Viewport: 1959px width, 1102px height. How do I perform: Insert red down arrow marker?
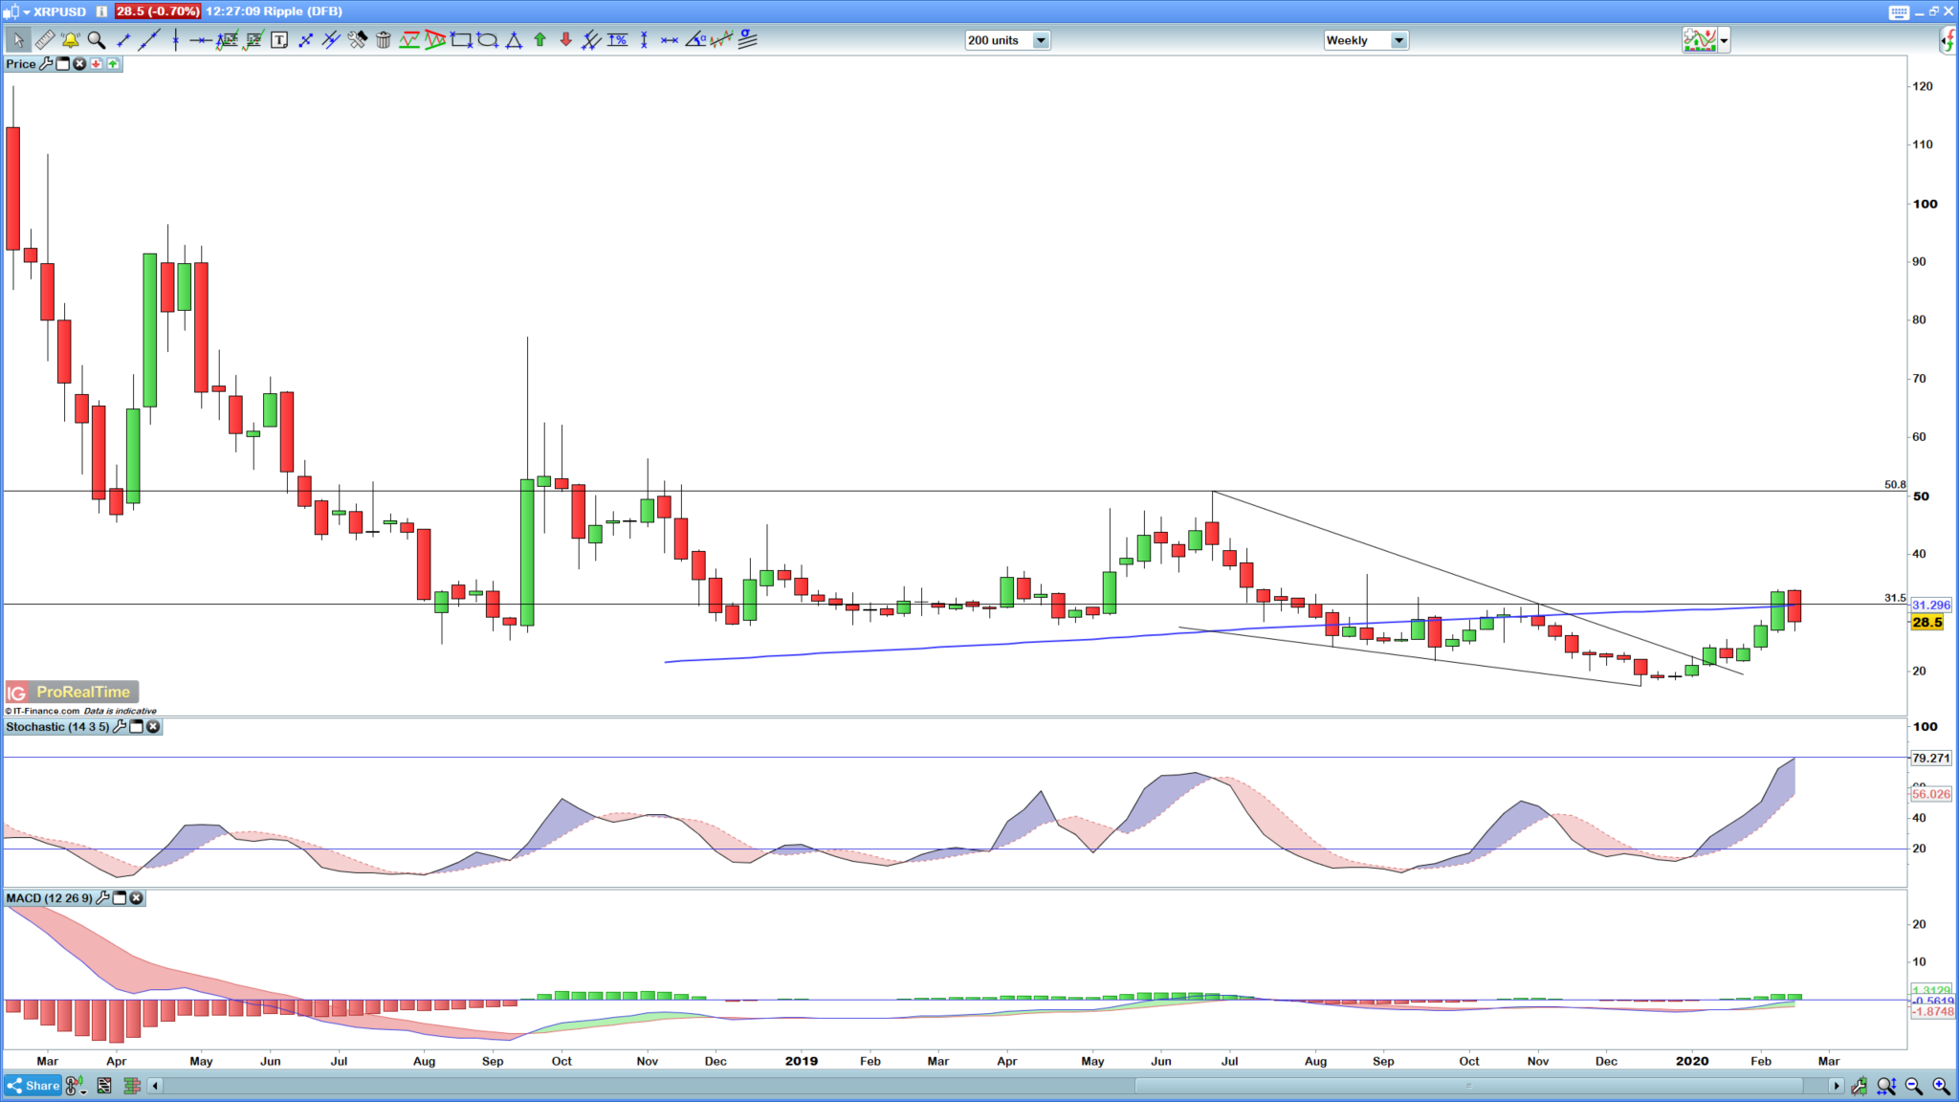[x=566, y=40]
